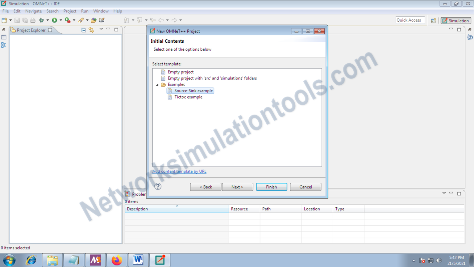This screenshot has height=267, width=474.
Task: Open the New wizard icon on the toolbar
Action: click(4, 20)
